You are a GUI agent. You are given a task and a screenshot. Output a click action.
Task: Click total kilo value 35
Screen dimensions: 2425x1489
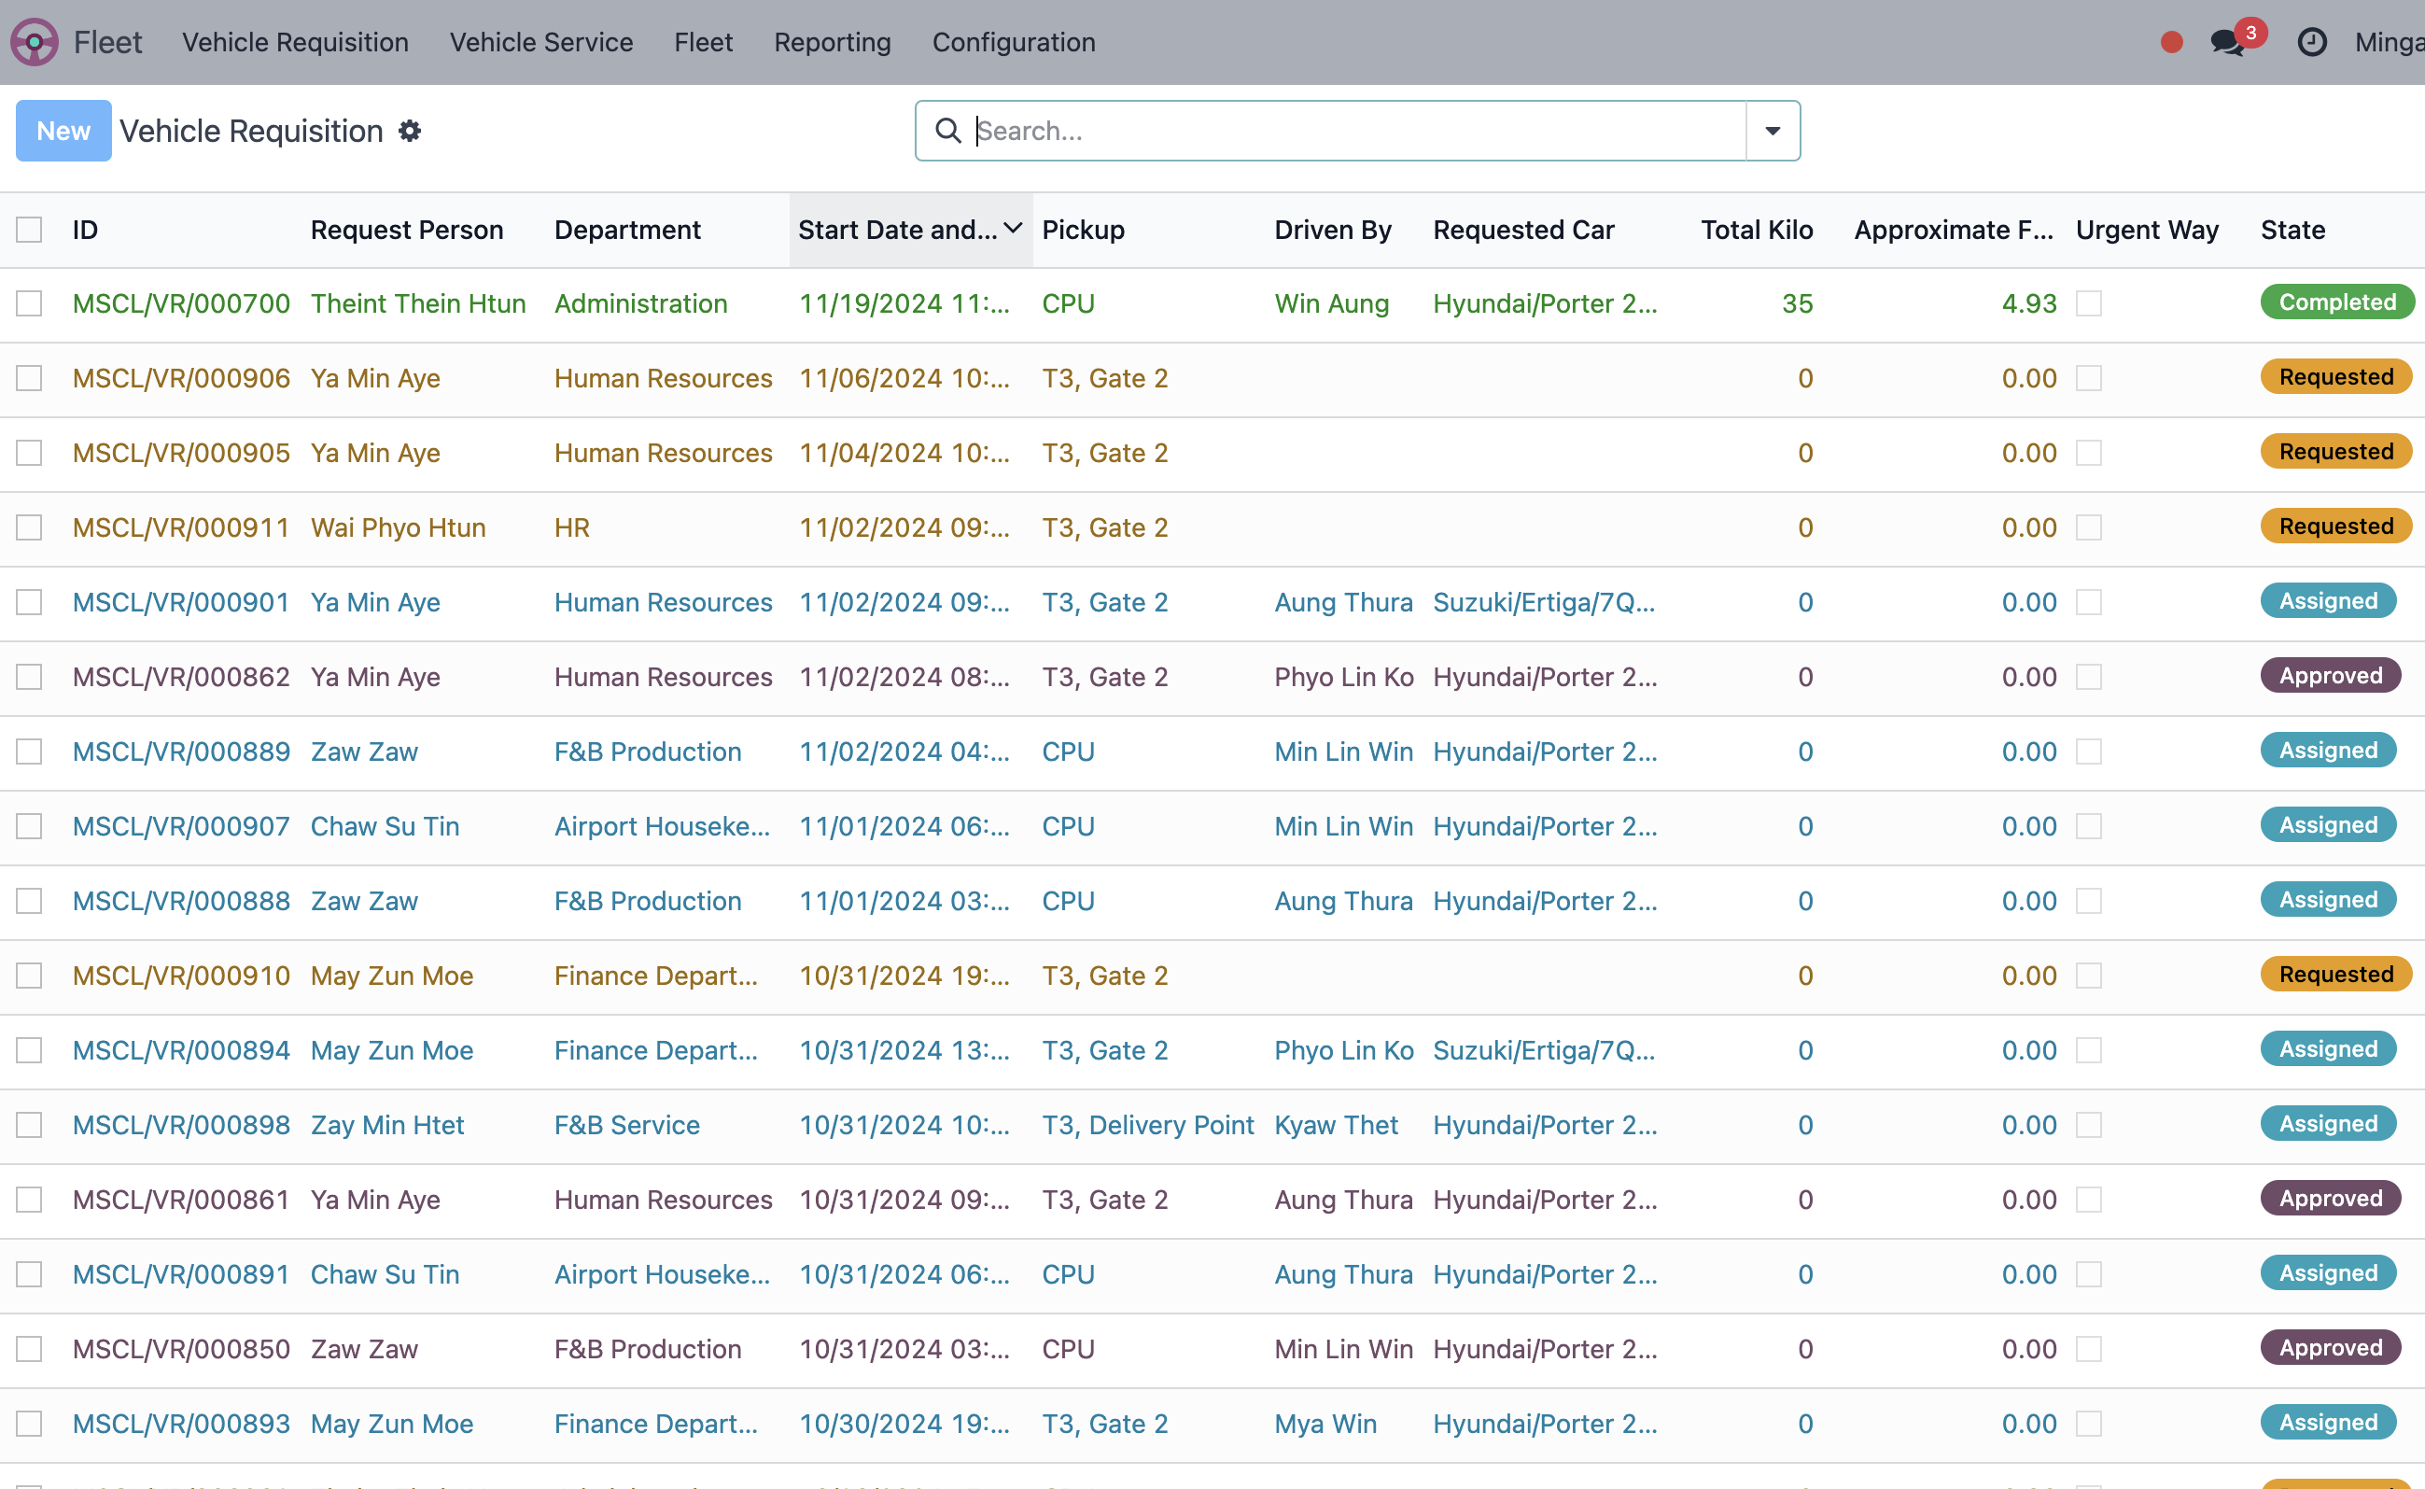pos(1797,303)
